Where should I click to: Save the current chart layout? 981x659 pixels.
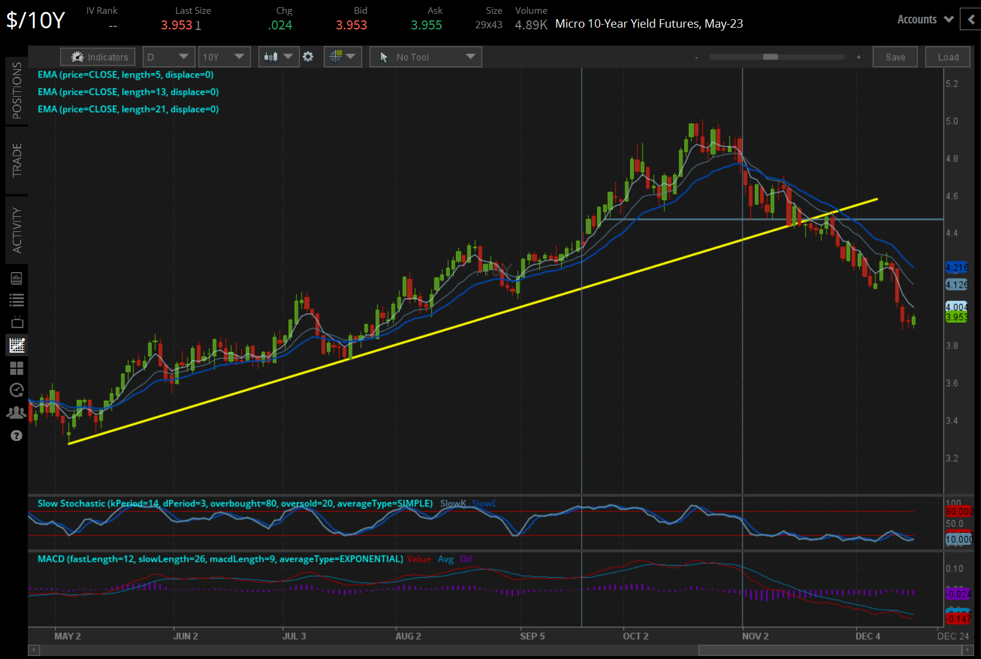tap(894, 56)
